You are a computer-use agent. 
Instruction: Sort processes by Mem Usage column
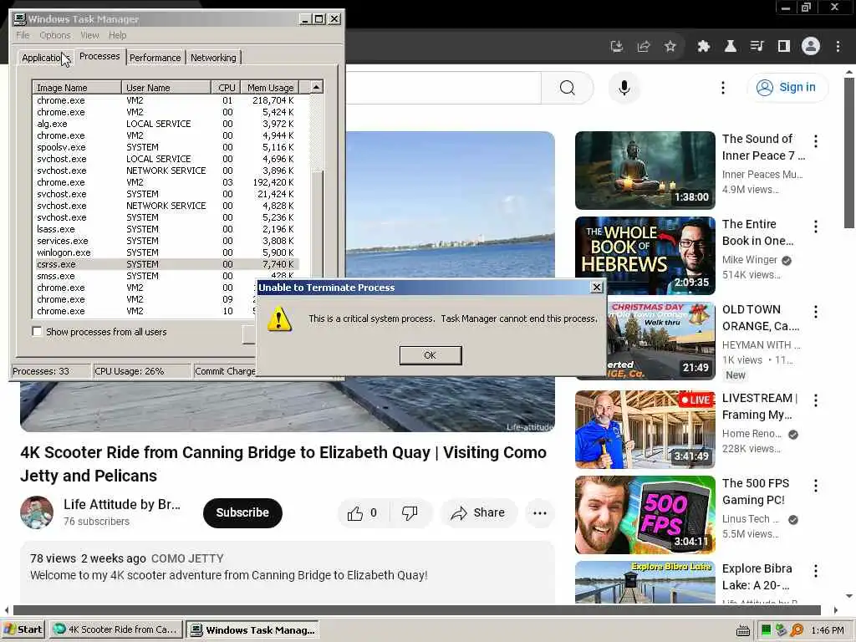click(x=270, y=87)
